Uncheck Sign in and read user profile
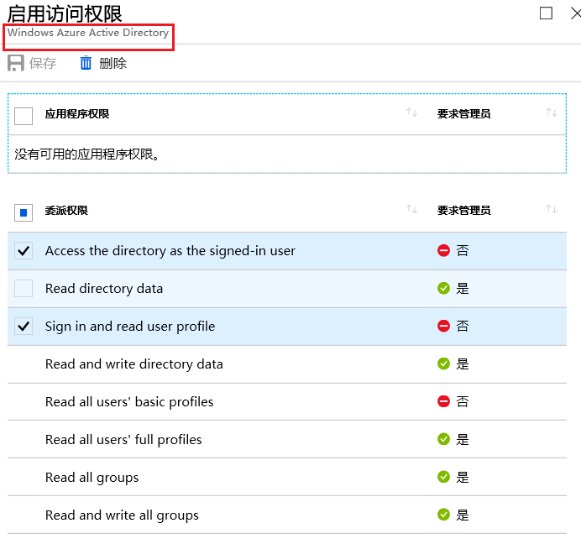Screen dimensions: 581x544 coord(24,327)
